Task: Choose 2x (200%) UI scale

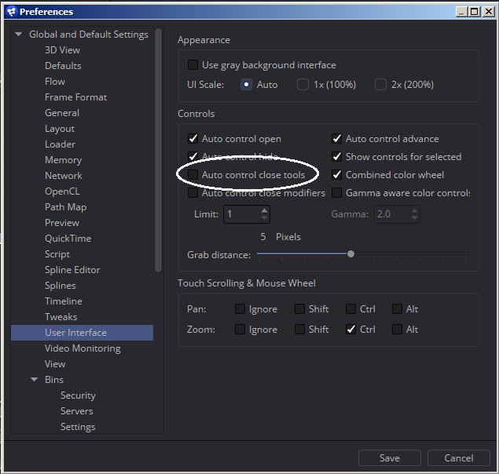Action: pos(380,85)
